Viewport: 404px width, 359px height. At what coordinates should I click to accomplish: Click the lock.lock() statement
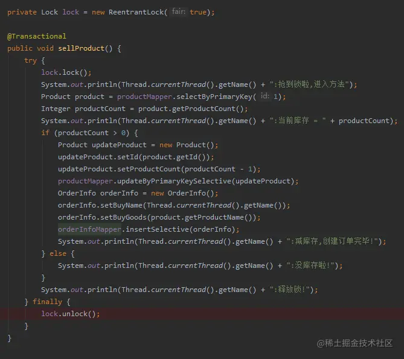click(66, 72)
